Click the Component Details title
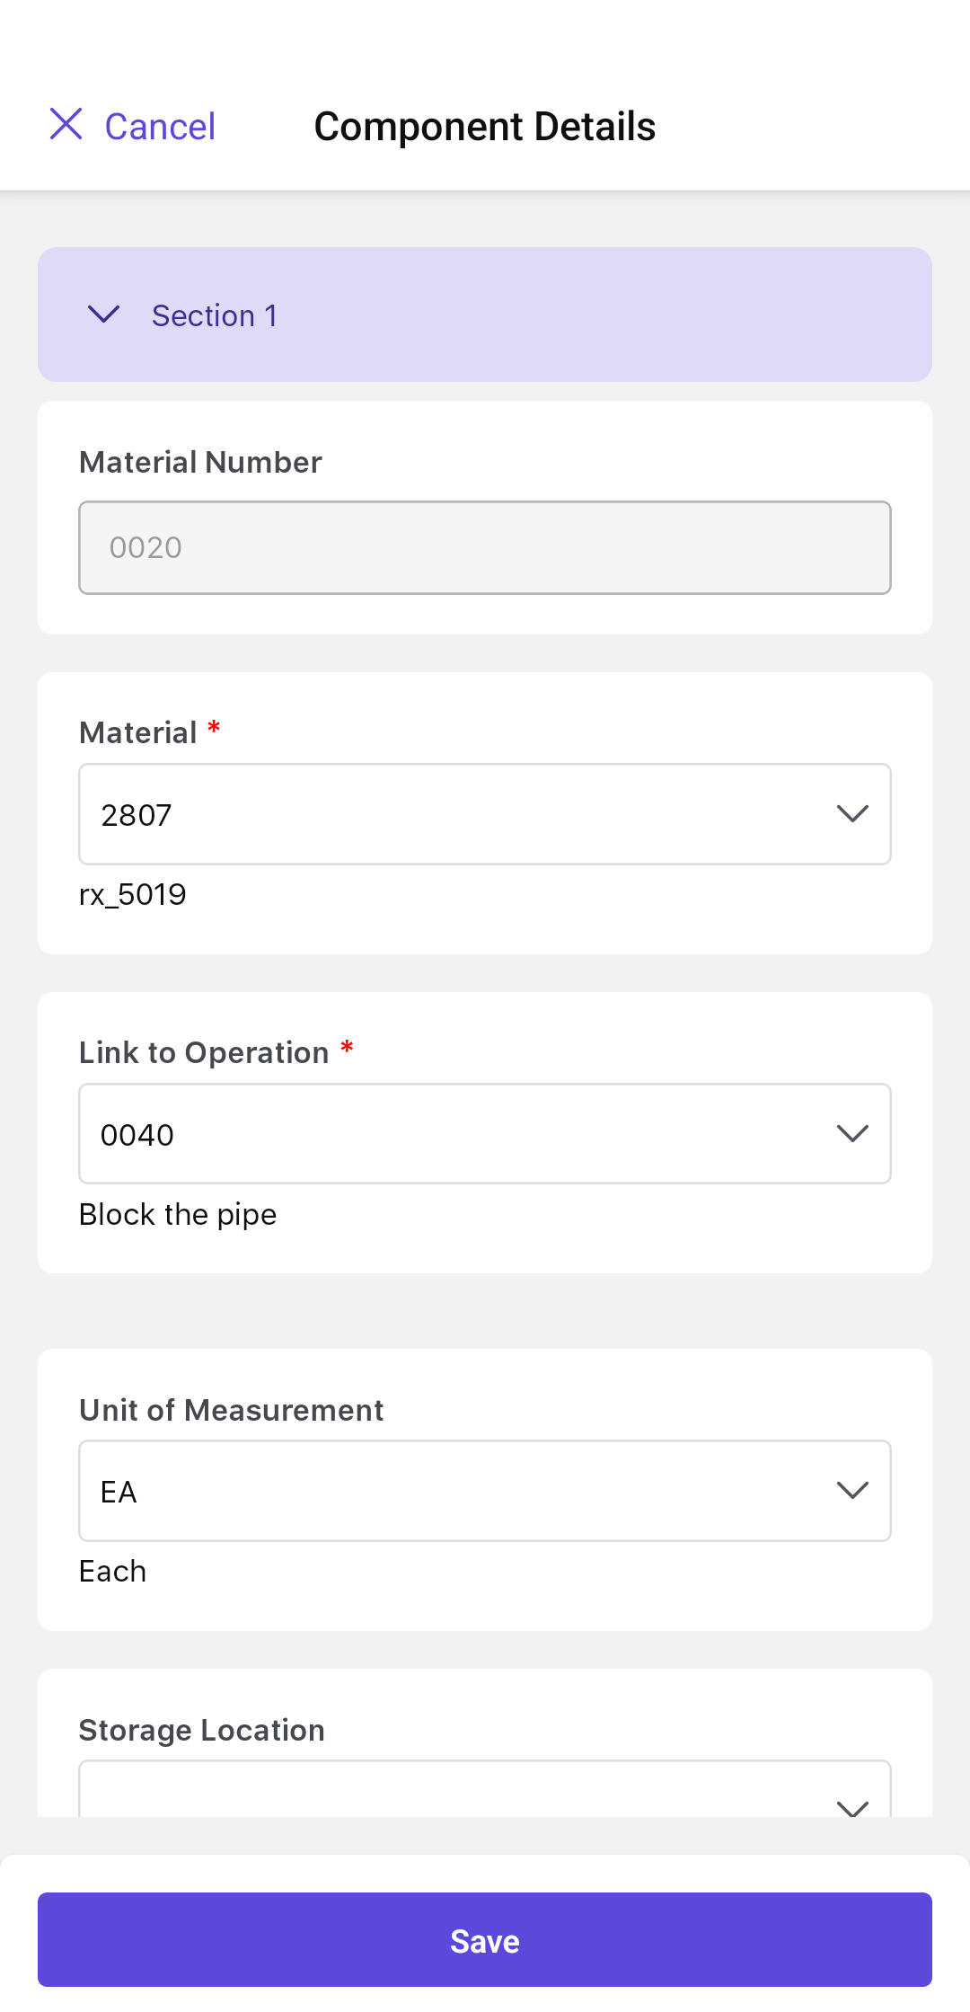 pyautogui.click(x=484, y=127)
